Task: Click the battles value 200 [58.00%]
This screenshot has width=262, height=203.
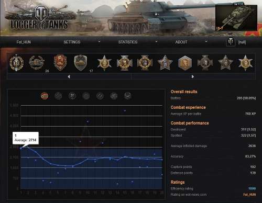Action: click(x=246, y=98)
